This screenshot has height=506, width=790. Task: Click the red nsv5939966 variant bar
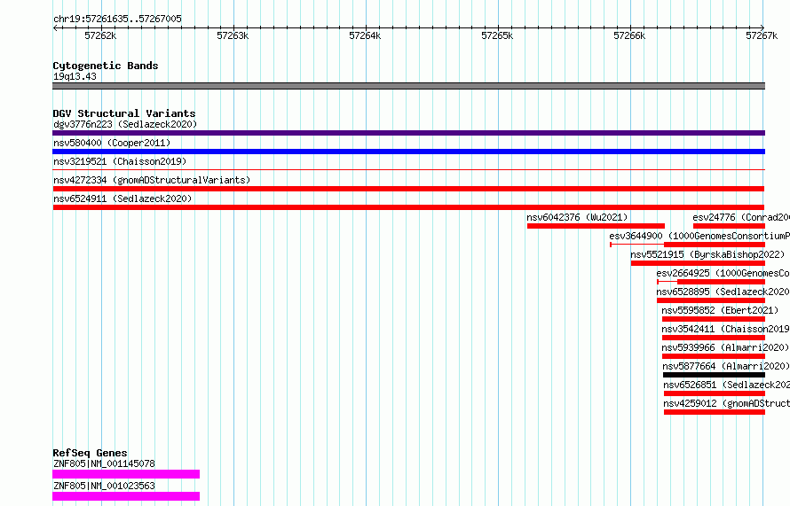[714, 356]
